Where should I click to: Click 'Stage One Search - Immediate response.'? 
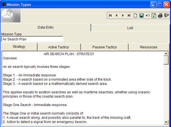pos(35,105)
